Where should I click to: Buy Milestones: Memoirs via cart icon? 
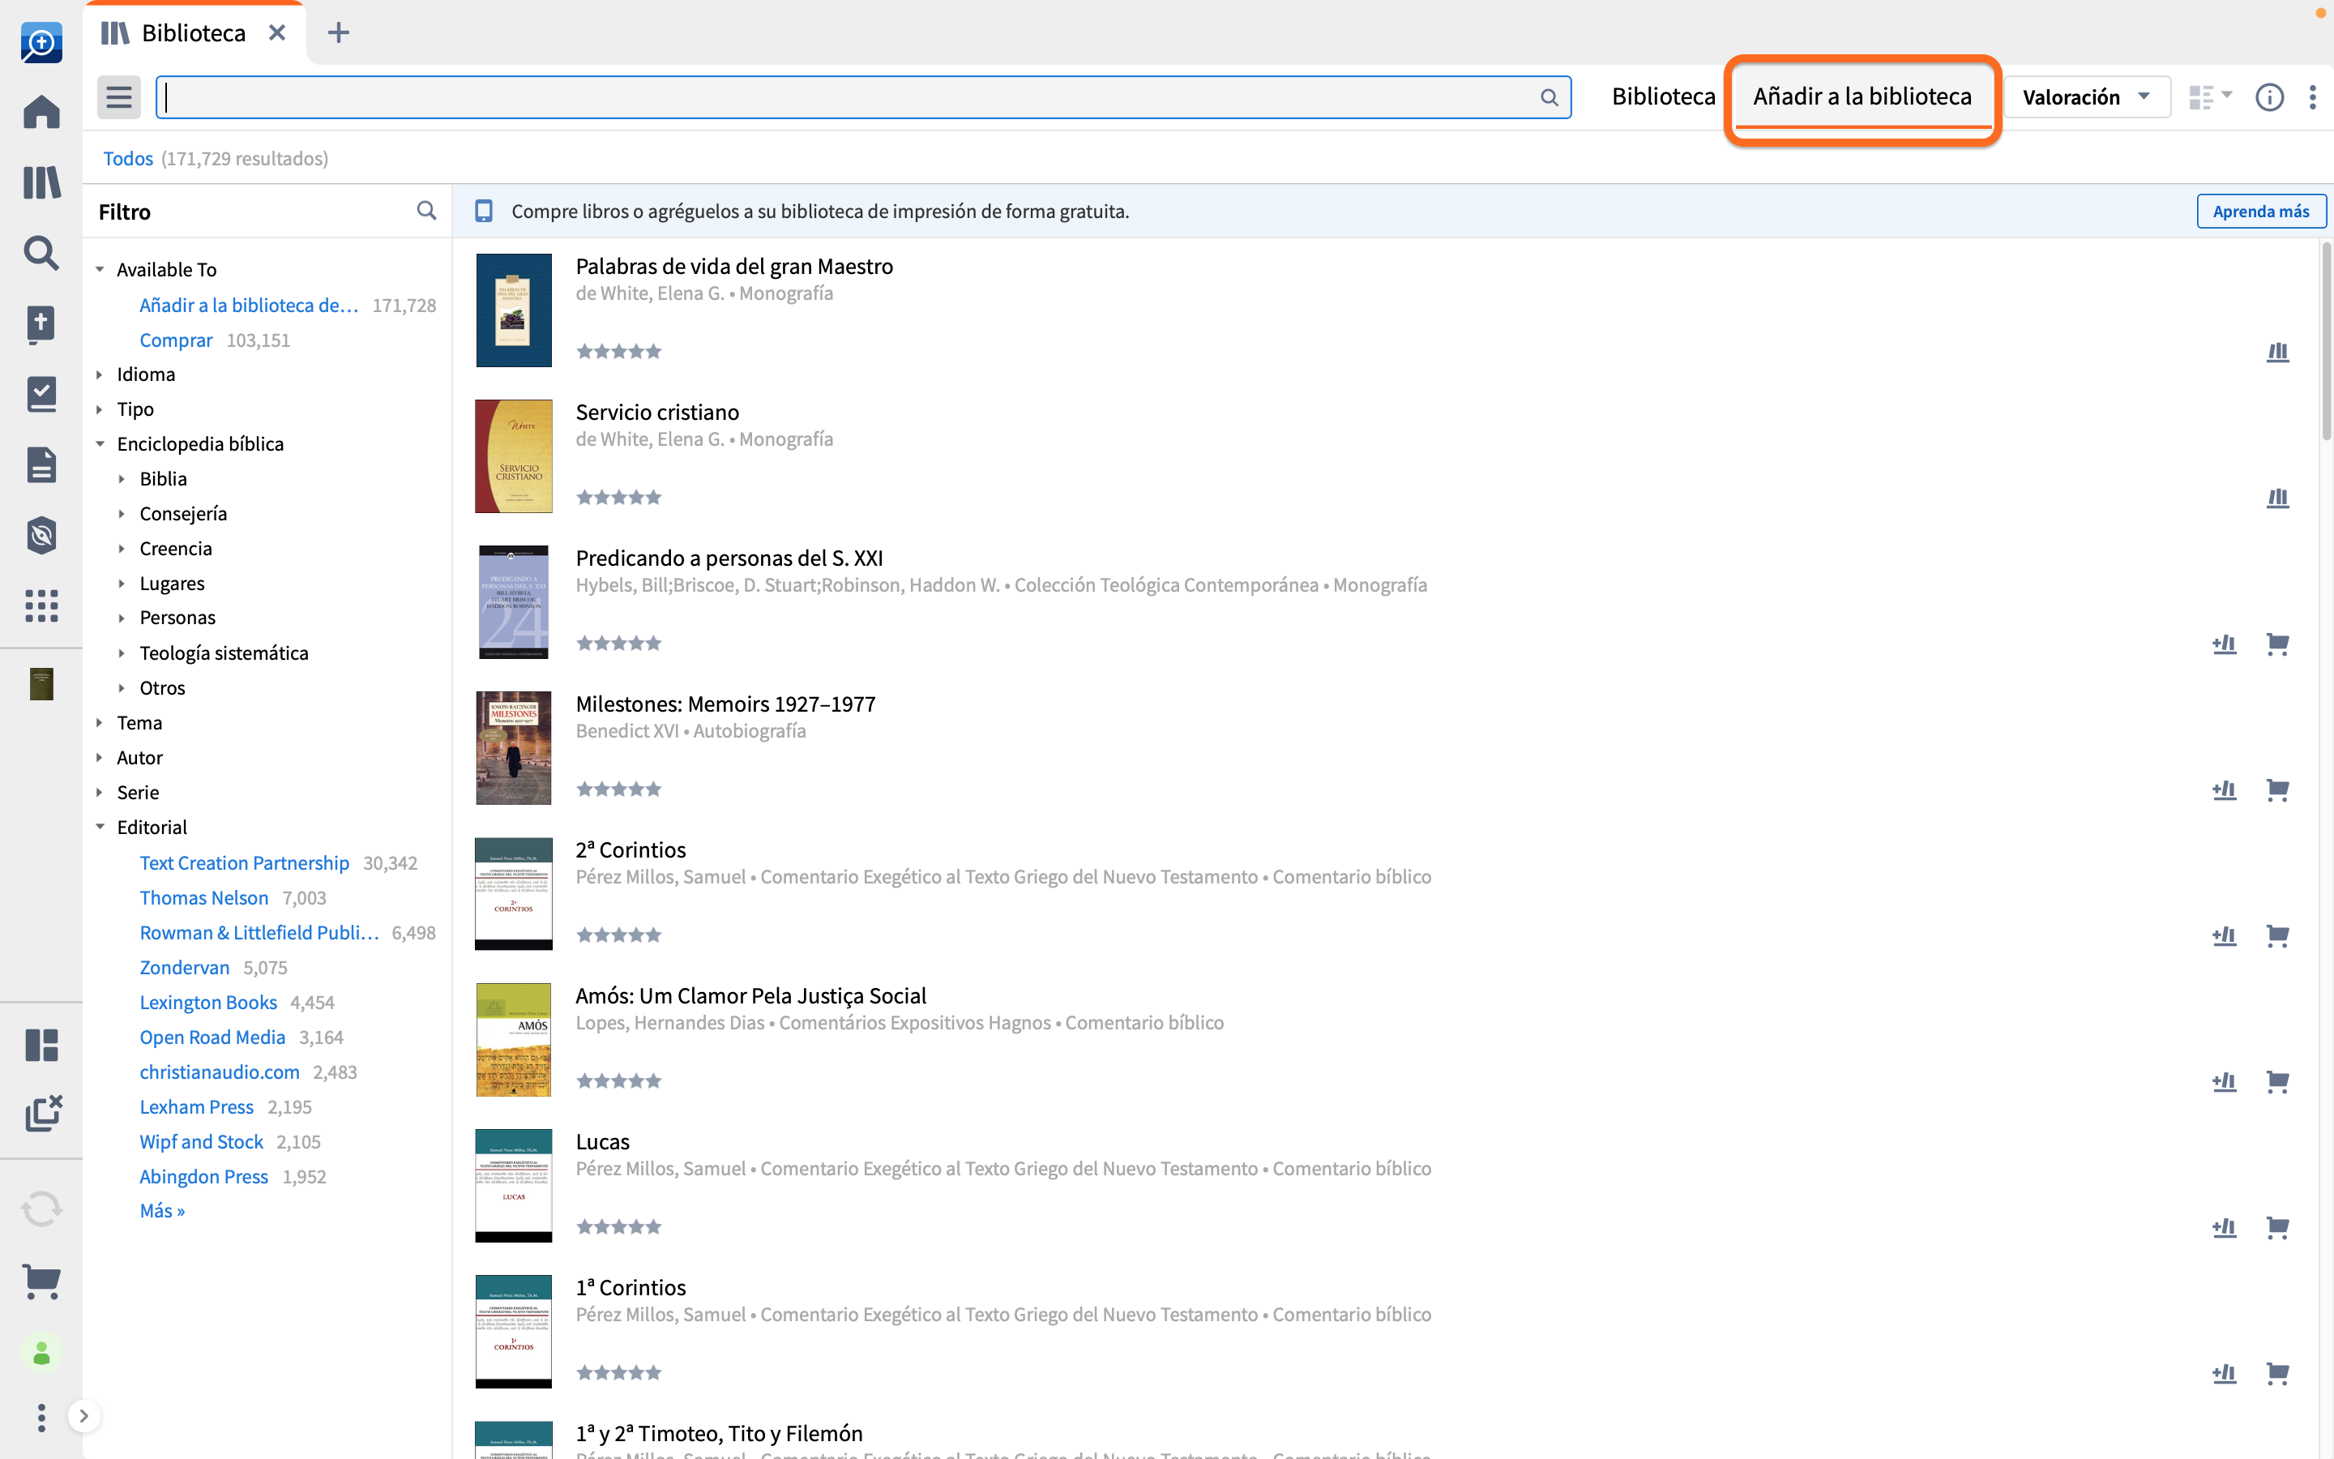click(2277, 789)
